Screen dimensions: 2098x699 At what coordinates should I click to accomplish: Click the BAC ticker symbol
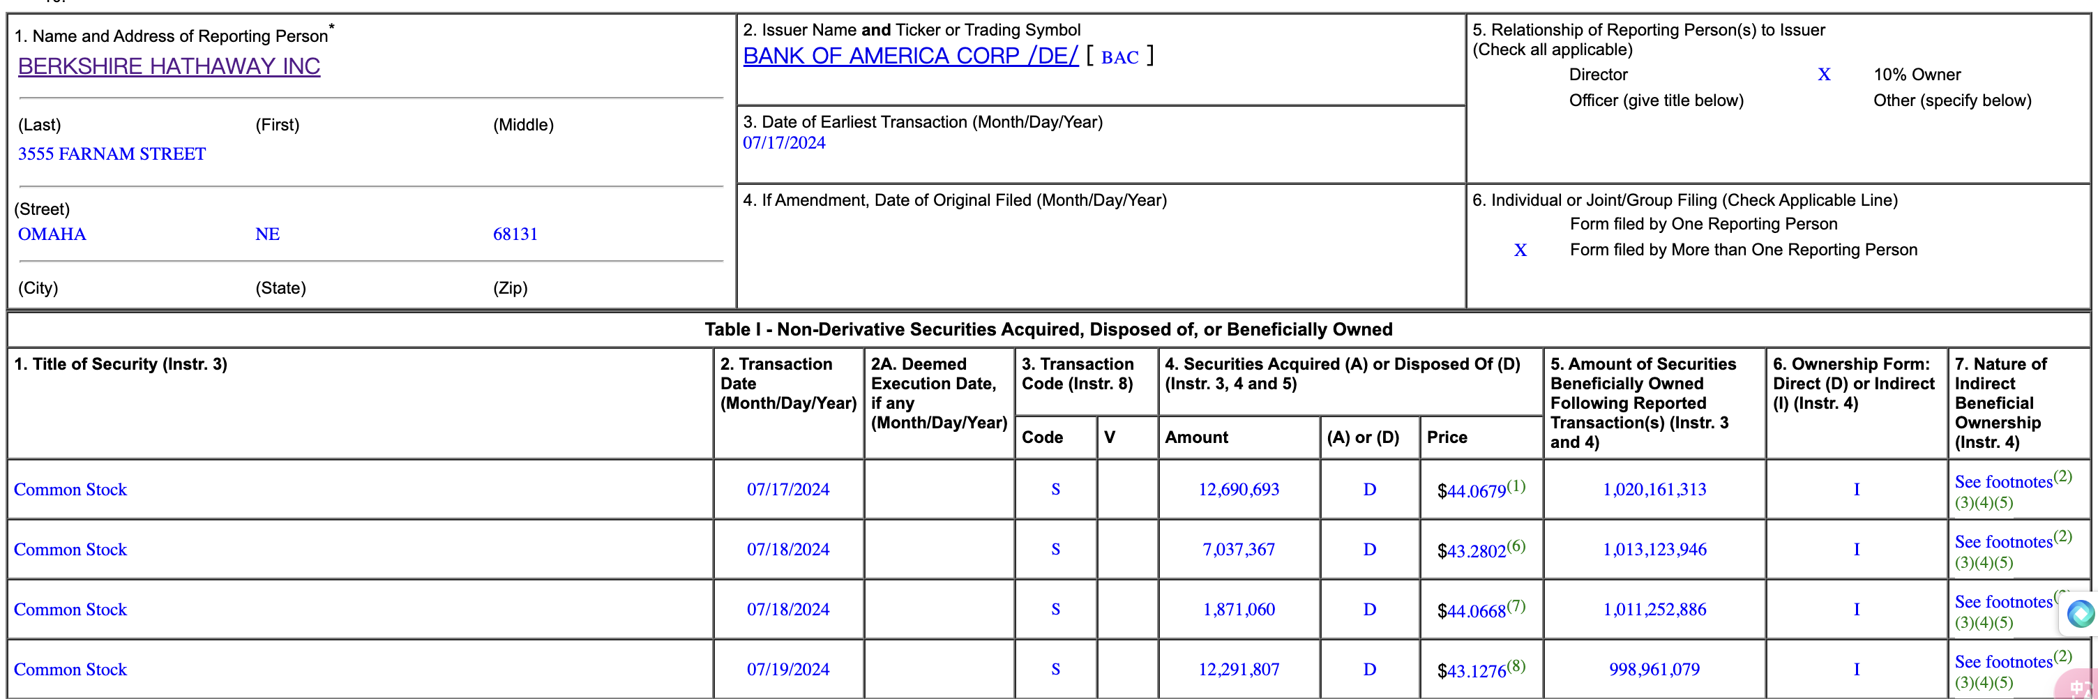tap(1119, 57)
